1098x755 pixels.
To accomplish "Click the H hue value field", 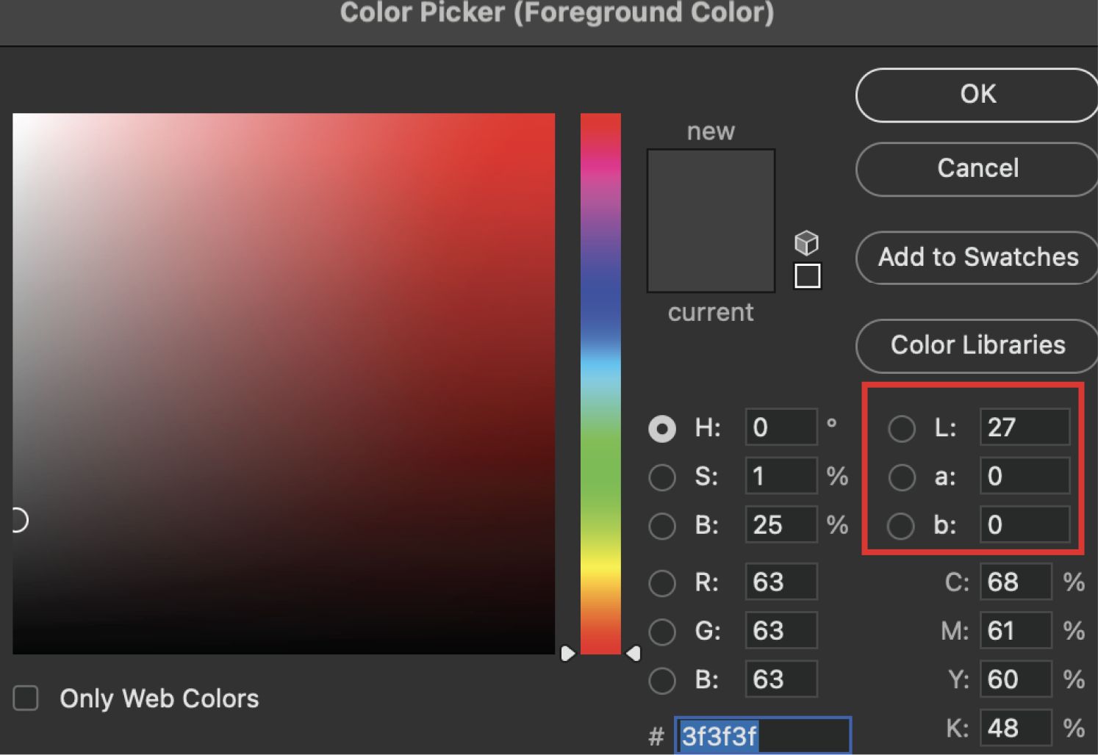I will click(x=781, y=427).
